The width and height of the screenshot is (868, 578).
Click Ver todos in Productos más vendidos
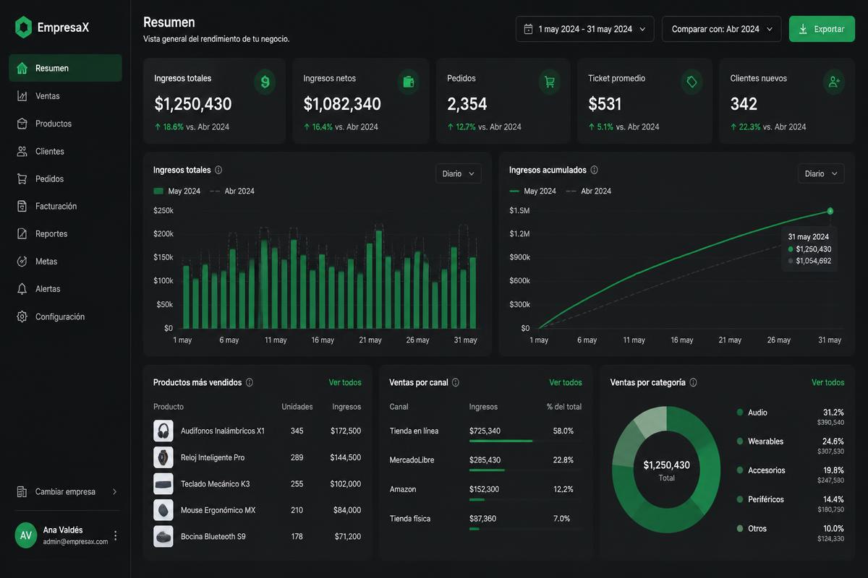tap(345, 382)
